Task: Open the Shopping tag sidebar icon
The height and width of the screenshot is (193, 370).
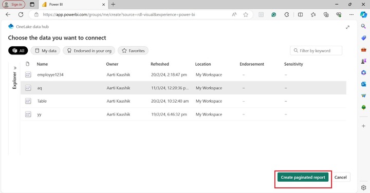Action: tap(363, 38)
